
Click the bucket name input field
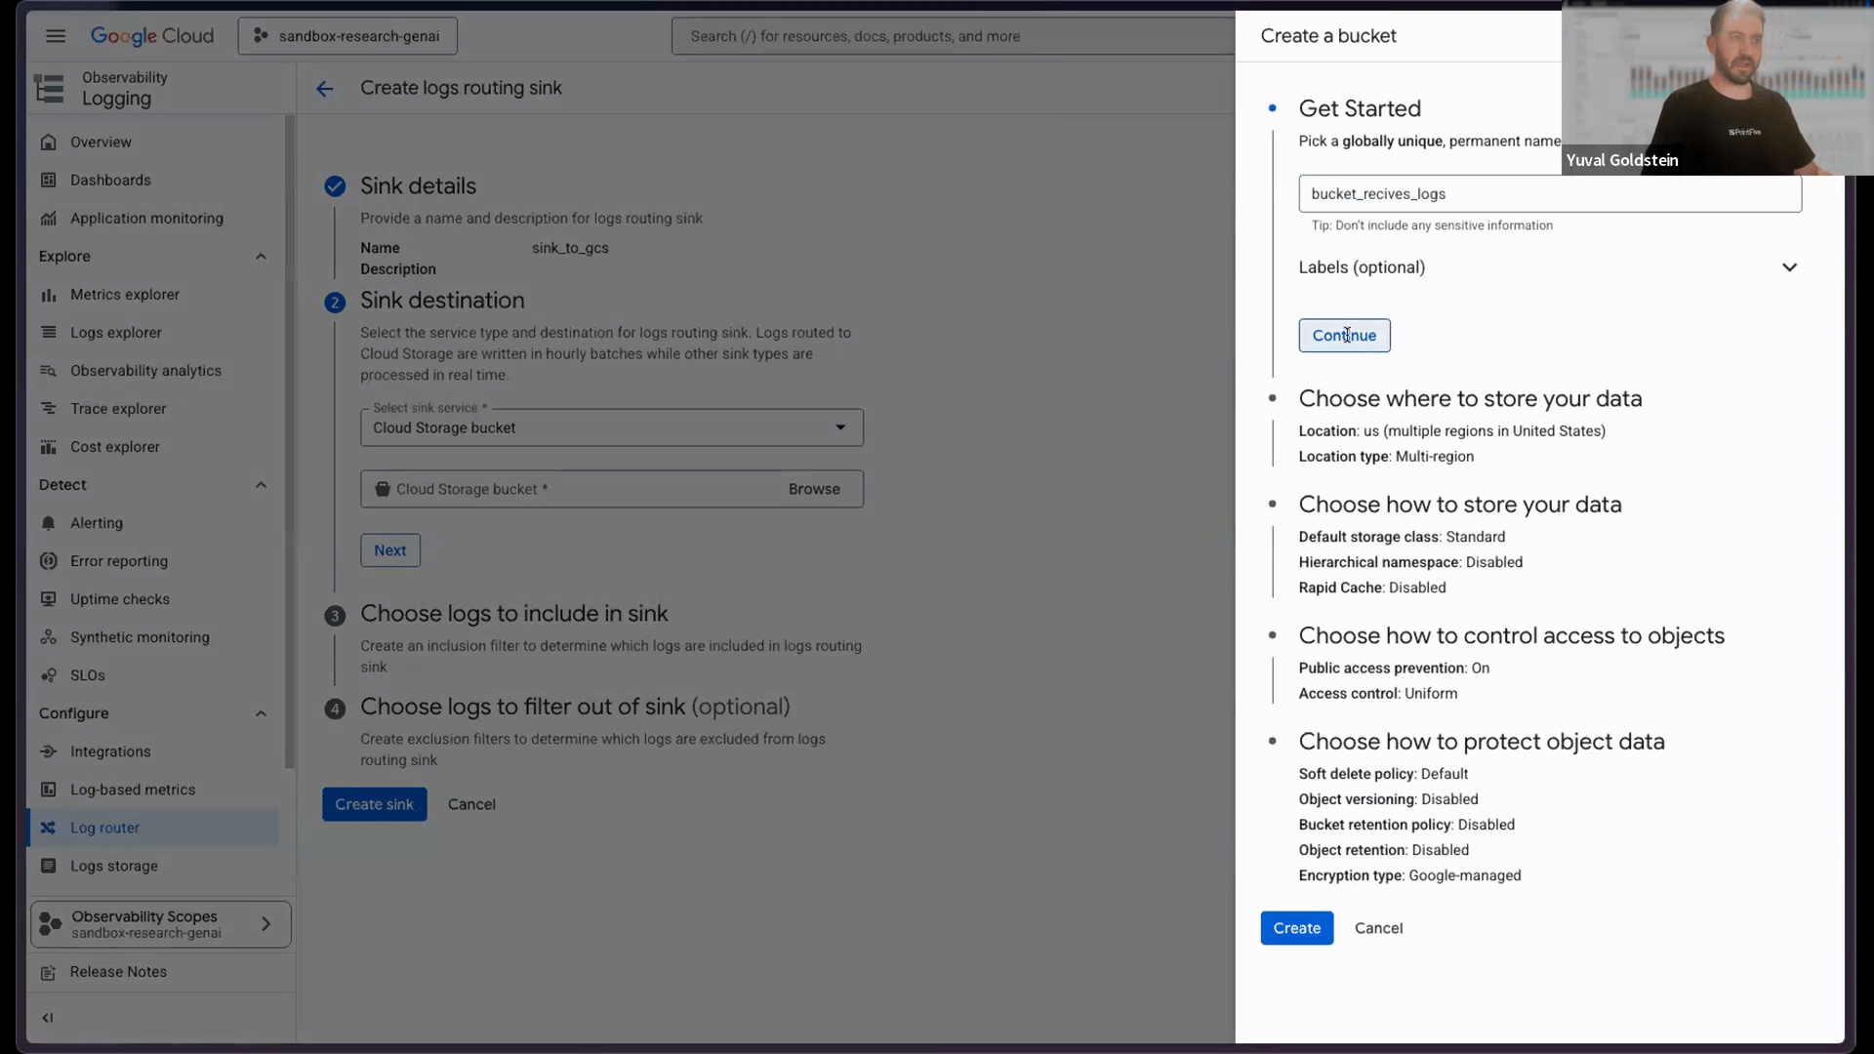pyautogui.click(x=1549, y=194)
